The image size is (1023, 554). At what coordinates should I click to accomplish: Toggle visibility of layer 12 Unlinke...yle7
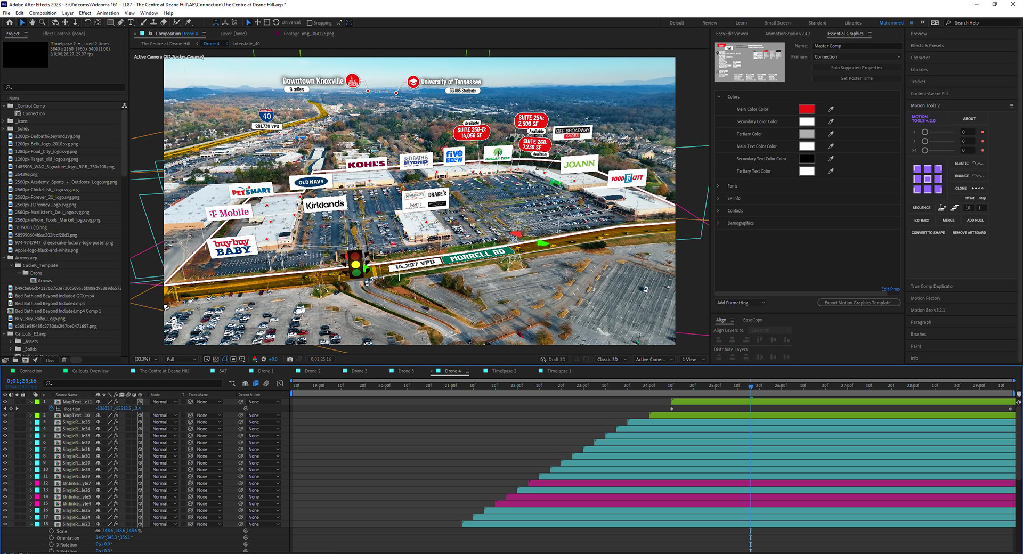pyautogui.click(x=5, y=483)
